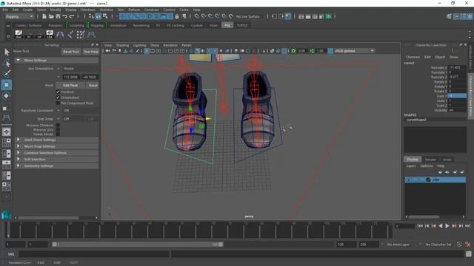Select the arrow Select tool in toolbox

[x=7, y=52]
